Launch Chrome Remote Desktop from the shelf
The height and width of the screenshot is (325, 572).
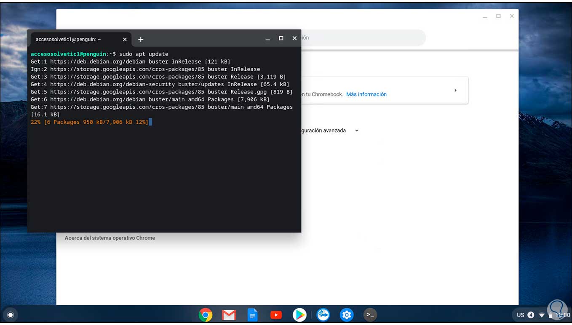323,314
